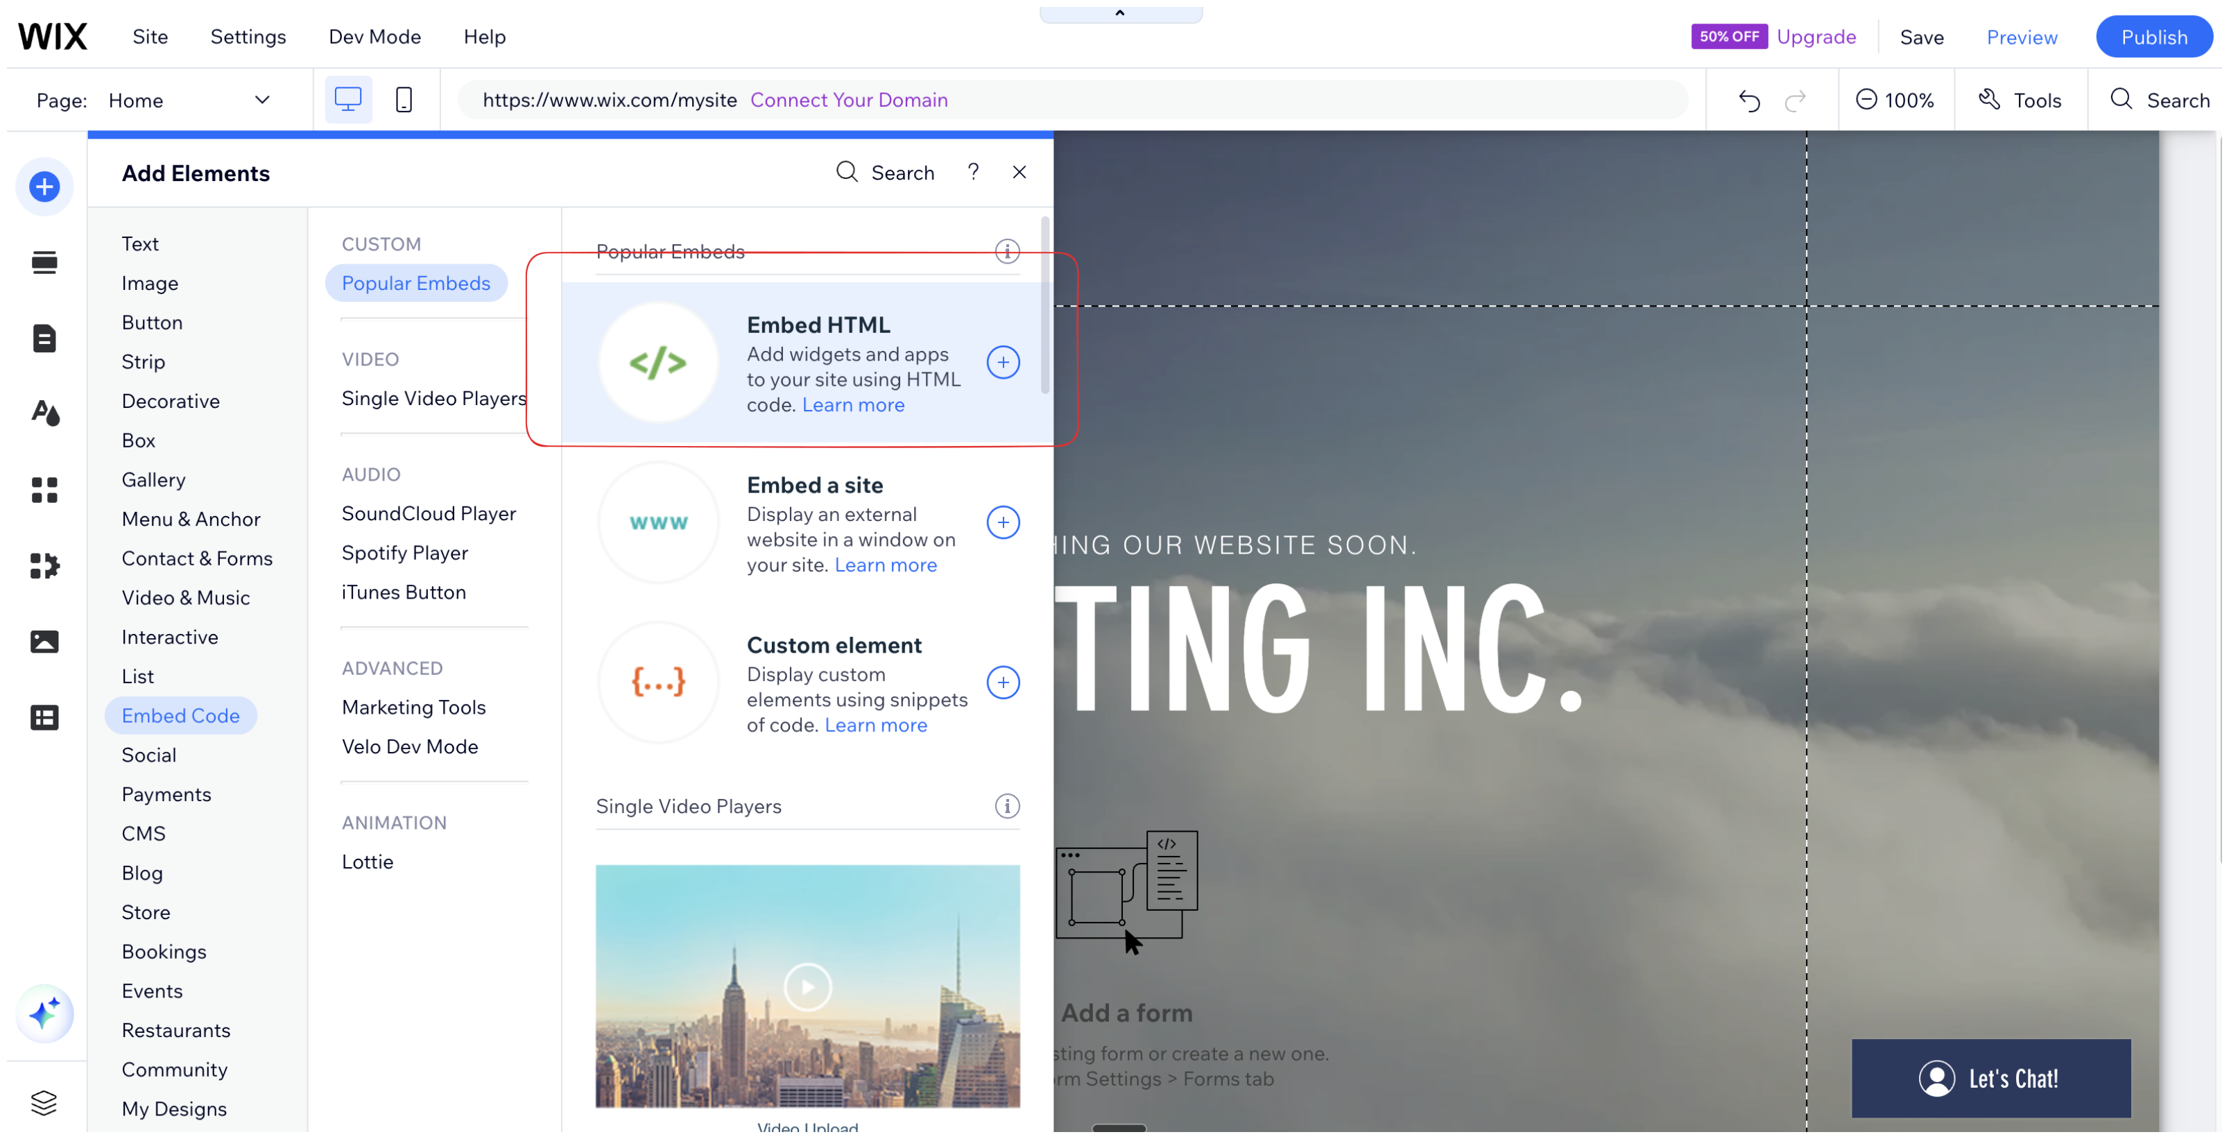The width and height of the screenshot is (2229, 1139).
Task: Add Custom element with its plus button
Action: (x=1003, y=683)
